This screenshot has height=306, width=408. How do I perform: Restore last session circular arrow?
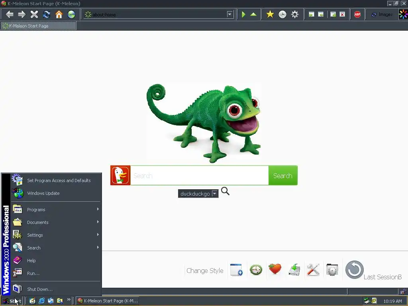coord(354,270)
